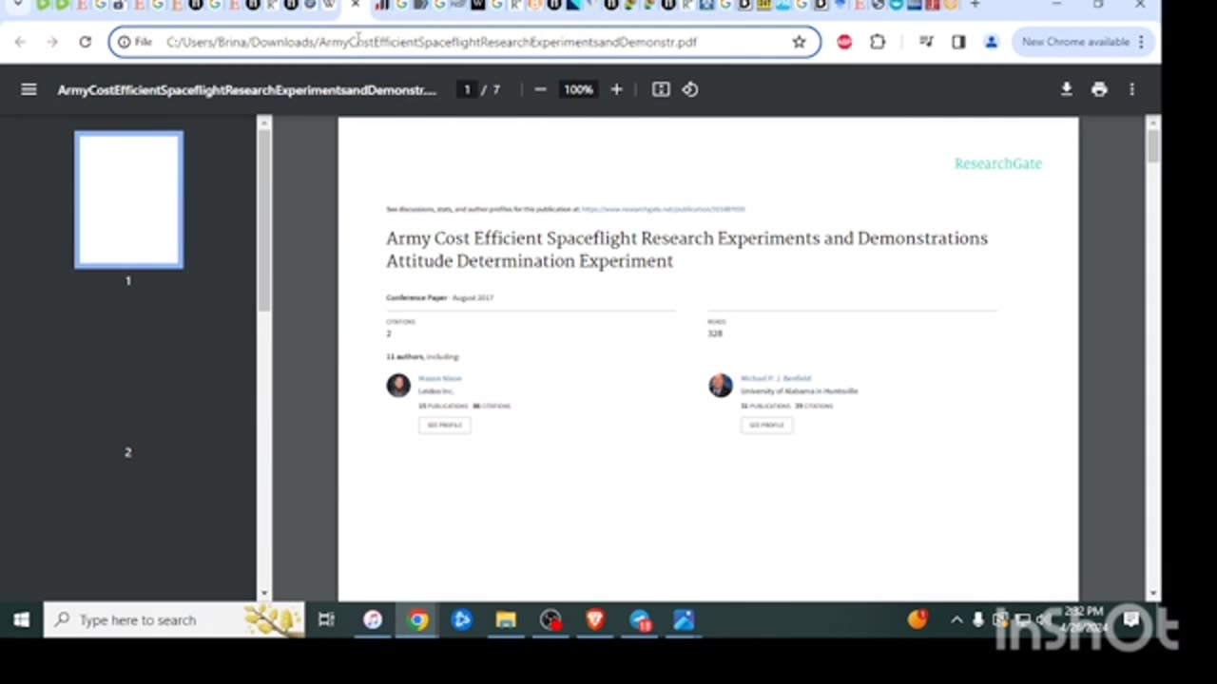Click the zoom out minus button
Viewport: 1217px width, 684px height.
pyautogui.click(x=540, y=89)
